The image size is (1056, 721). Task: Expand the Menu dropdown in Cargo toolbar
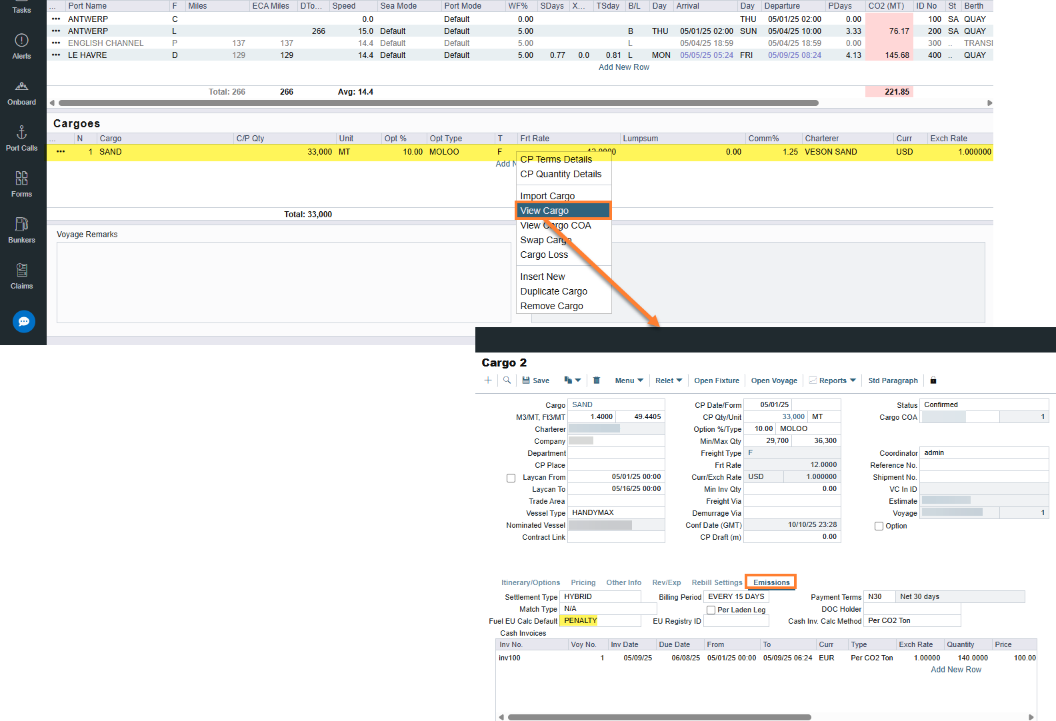click(x=629, y=380)
